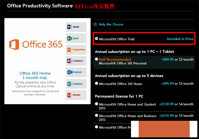Viewport: 199px width, 139px height.
Task: Click 'Annual subscription on up to 5 devices' heading
Action: tap(129, 76)
